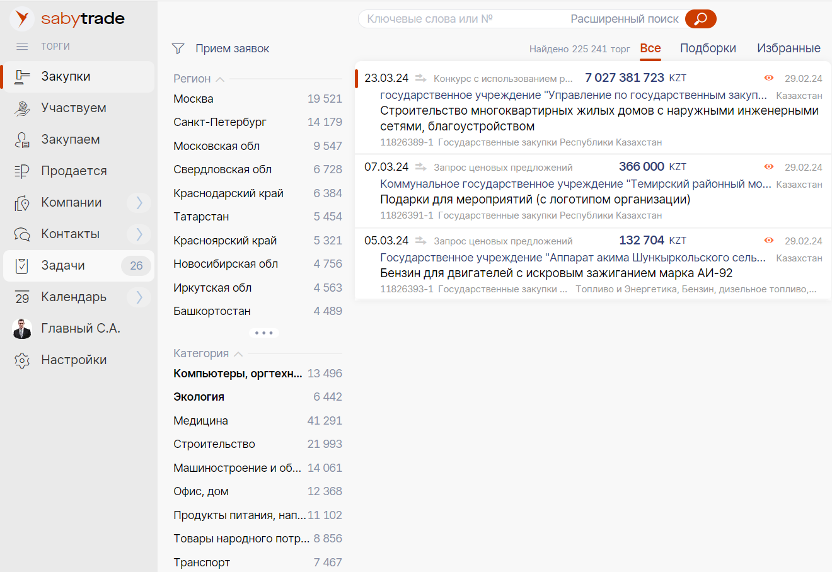This screenshot has height=572, width=832.
Task: Click the filter funnel near Прием заявок
Action: (x=178, y=48)
